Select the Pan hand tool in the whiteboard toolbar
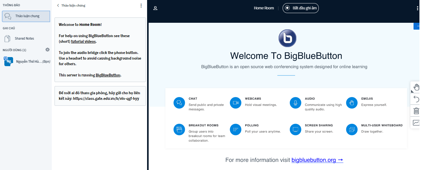 pos(416,87)
